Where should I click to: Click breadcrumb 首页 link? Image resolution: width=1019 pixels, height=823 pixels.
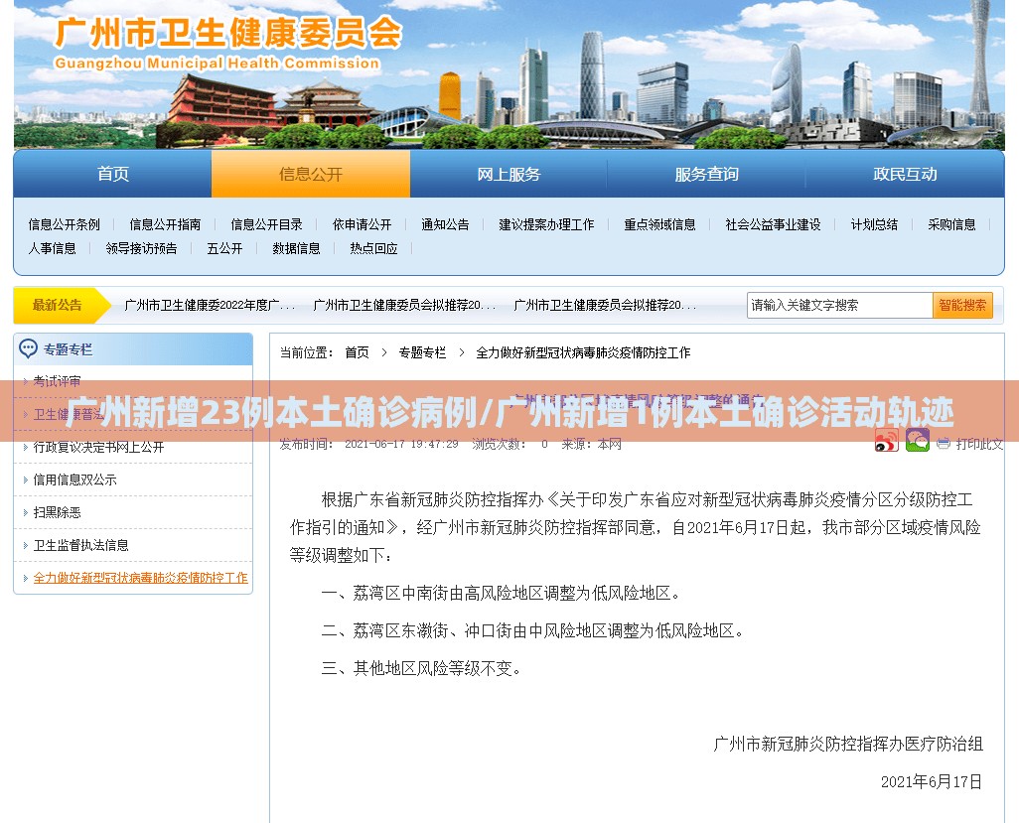click(357, 352)
